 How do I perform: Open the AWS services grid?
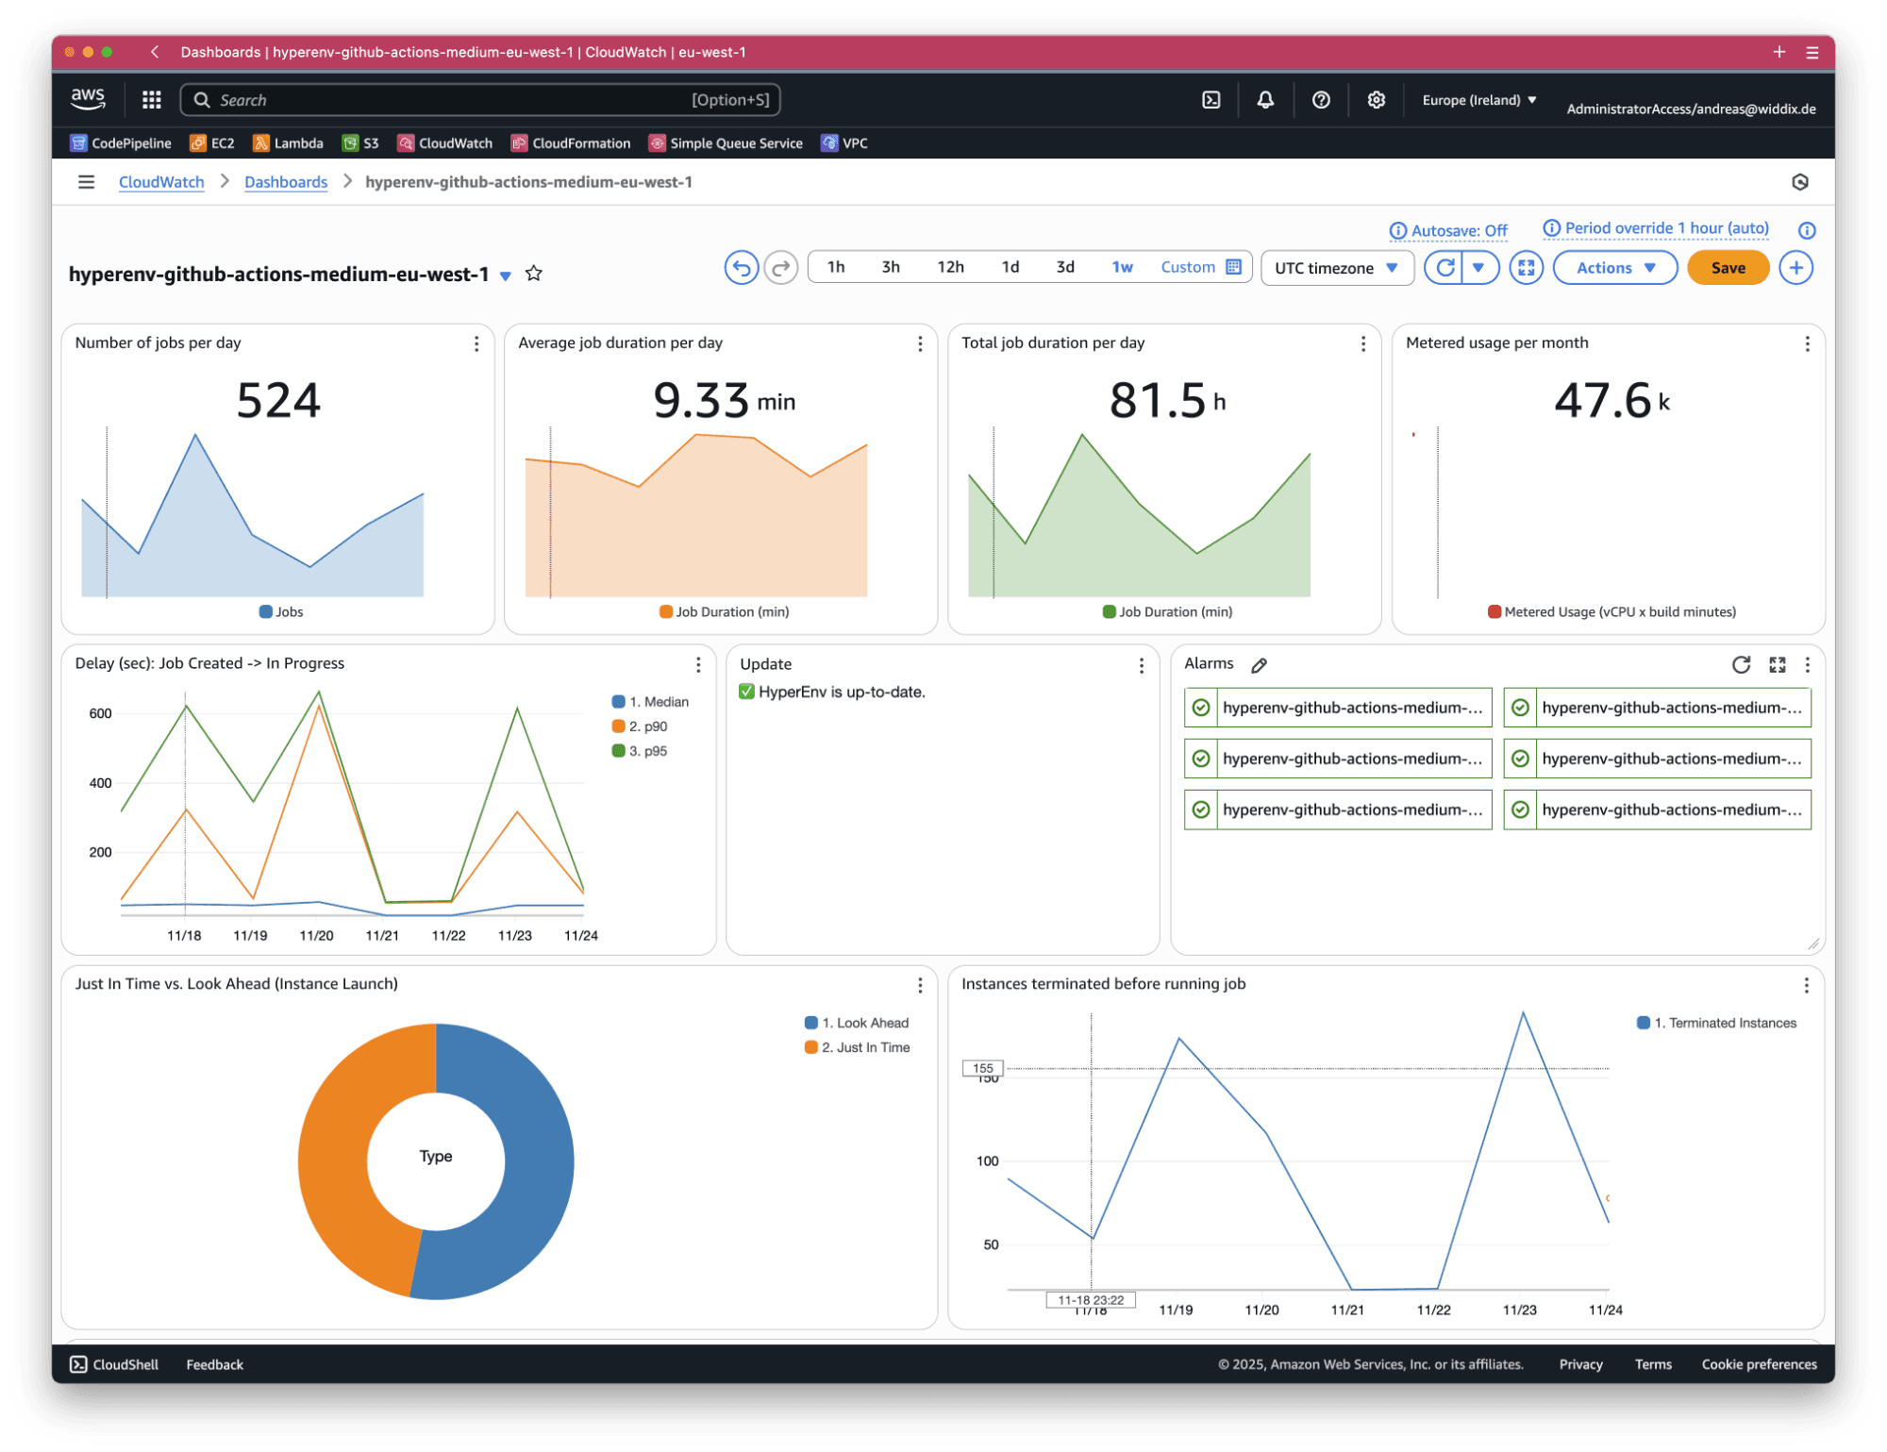coord(151,99)
